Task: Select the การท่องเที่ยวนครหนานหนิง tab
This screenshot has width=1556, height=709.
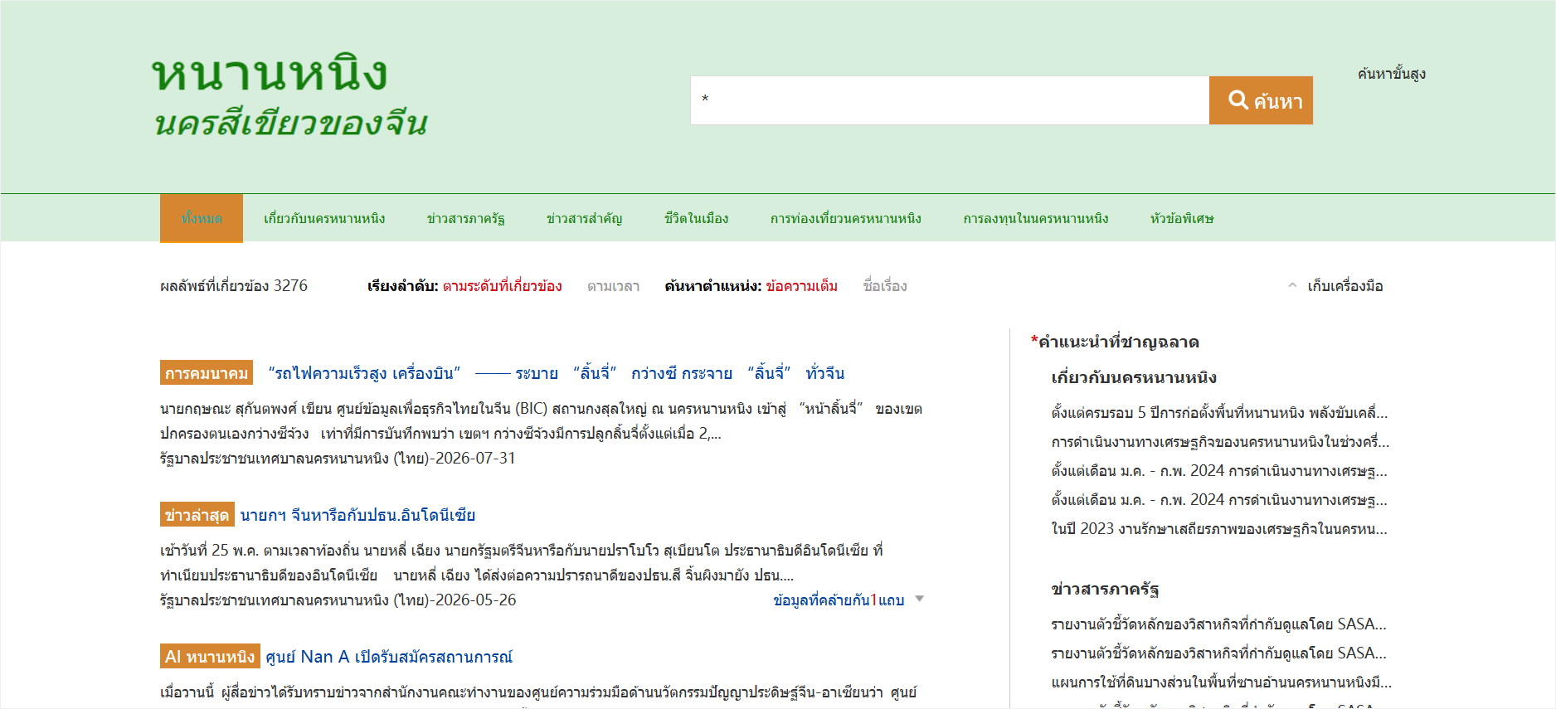Action: (845, 218)
